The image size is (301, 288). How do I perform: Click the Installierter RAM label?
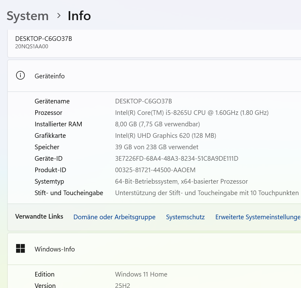click(58, 124)
